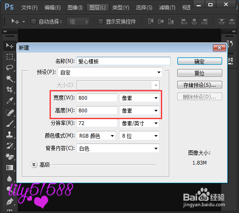The width and height of the screenshot is (239, 213).
Task: Click the Distribute Top Edges icon
Action: pyautogui.click(x=221, y=21)
